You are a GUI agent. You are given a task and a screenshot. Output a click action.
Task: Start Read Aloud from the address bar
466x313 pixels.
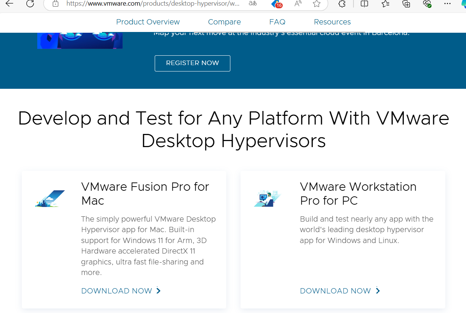pos(298,4)
